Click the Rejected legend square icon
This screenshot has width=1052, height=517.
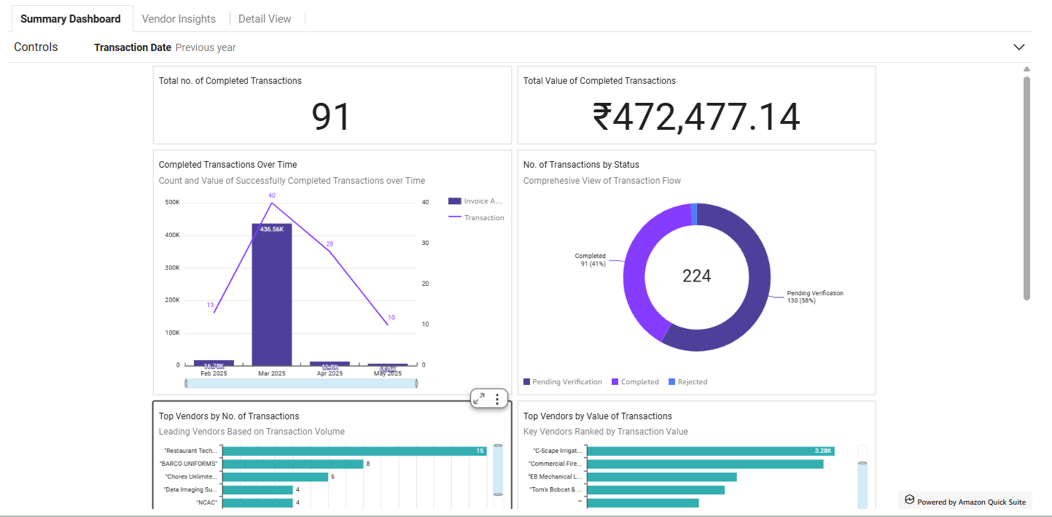(672, 382)
